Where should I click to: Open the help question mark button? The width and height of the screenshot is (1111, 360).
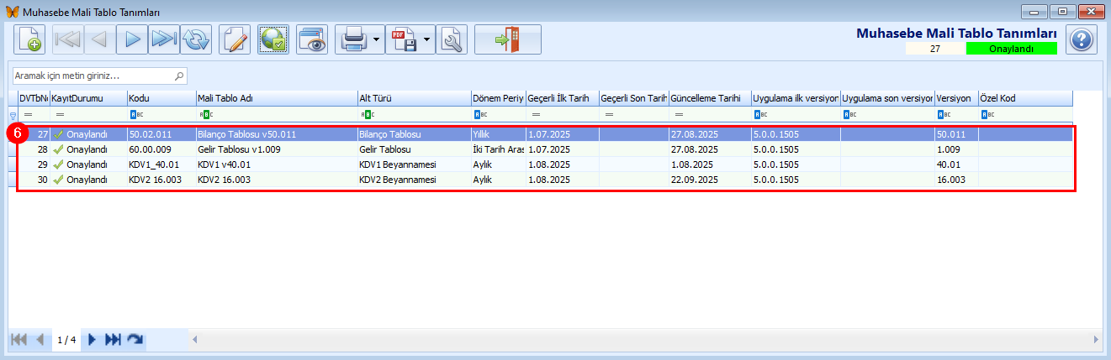tap(1082, 39)
